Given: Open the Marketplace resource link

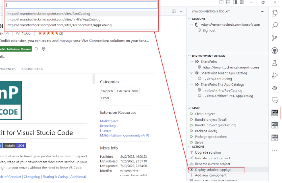Looking at the screenshot, I should 109,121.
